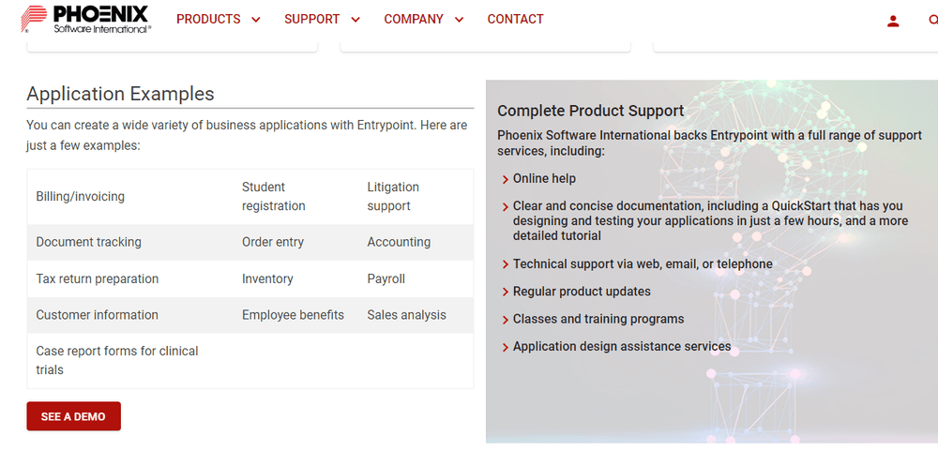This screenshot has width=938, height=451.
Task: Click the Clear and concise documentation bullet
Action: 710,220
